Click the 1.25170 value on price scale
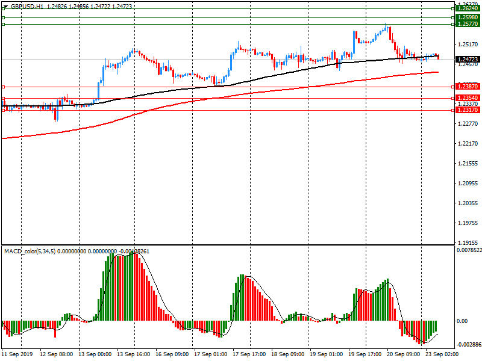This screenshot has height=361, width=482. [x=468, y=45]
